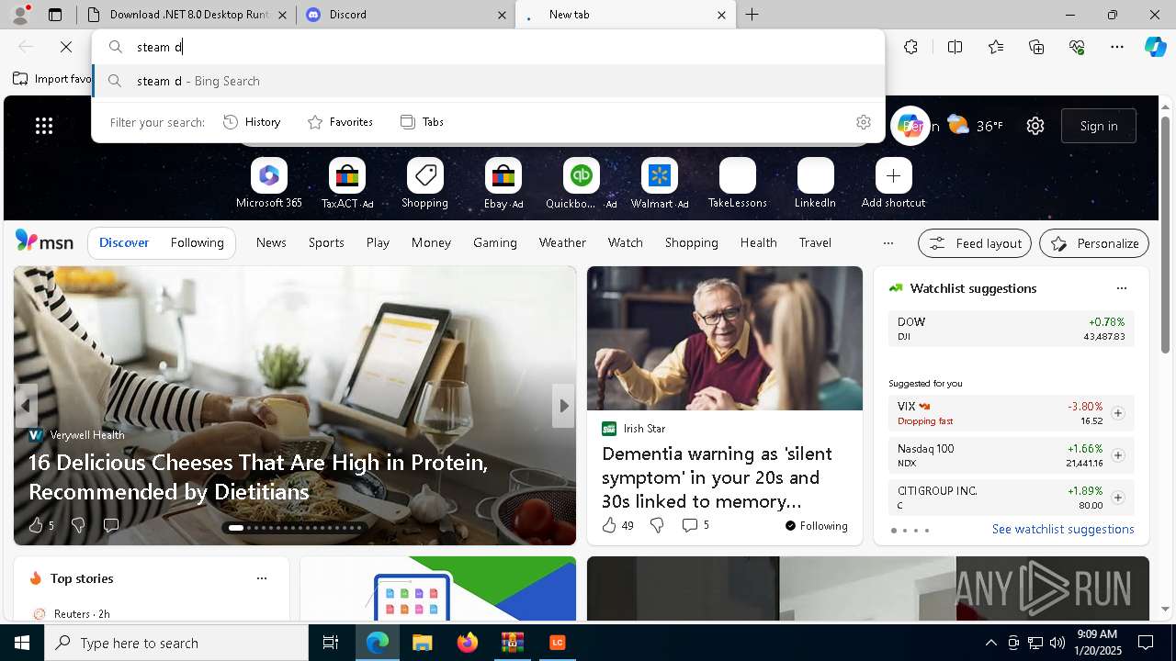
Task: Dislike the Dementia warning article
Action: pos(657,525)
